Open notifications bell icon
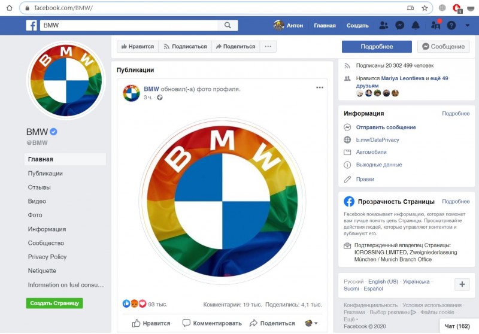The width and height of the screenshot is (479, 334). [417, 26]
